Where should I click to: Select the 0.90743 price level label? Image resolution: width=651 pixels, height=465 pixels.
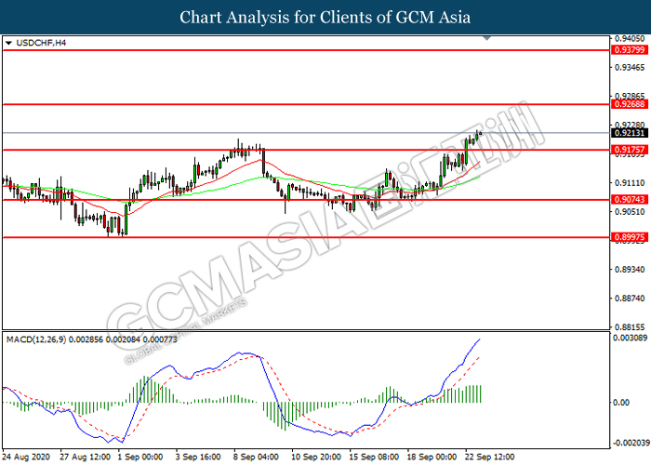pyautogui.click(x=630, y=200)
